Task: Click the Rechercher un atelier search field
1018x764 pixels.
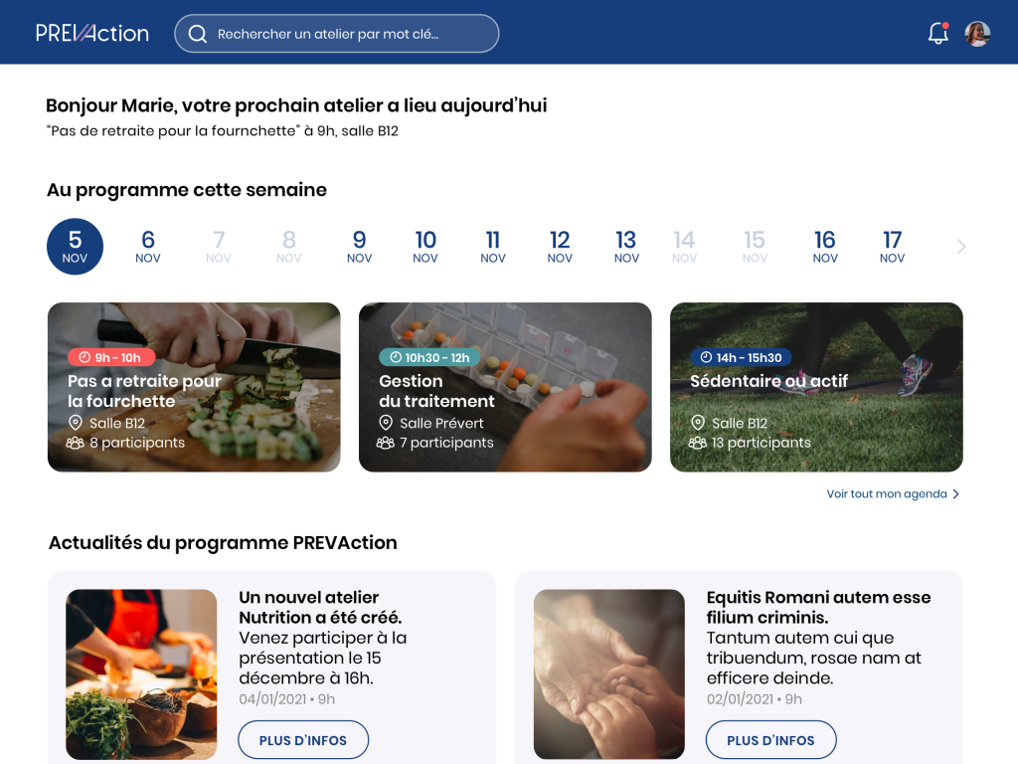Action: [336, 34]
